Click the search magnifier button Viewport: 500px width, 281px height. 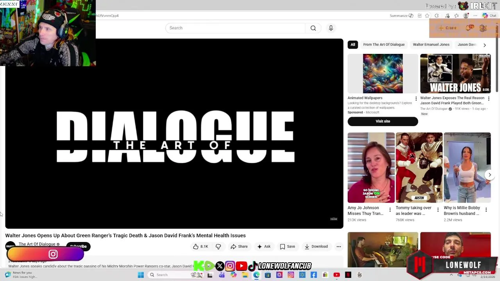click(x=313, y=28)
